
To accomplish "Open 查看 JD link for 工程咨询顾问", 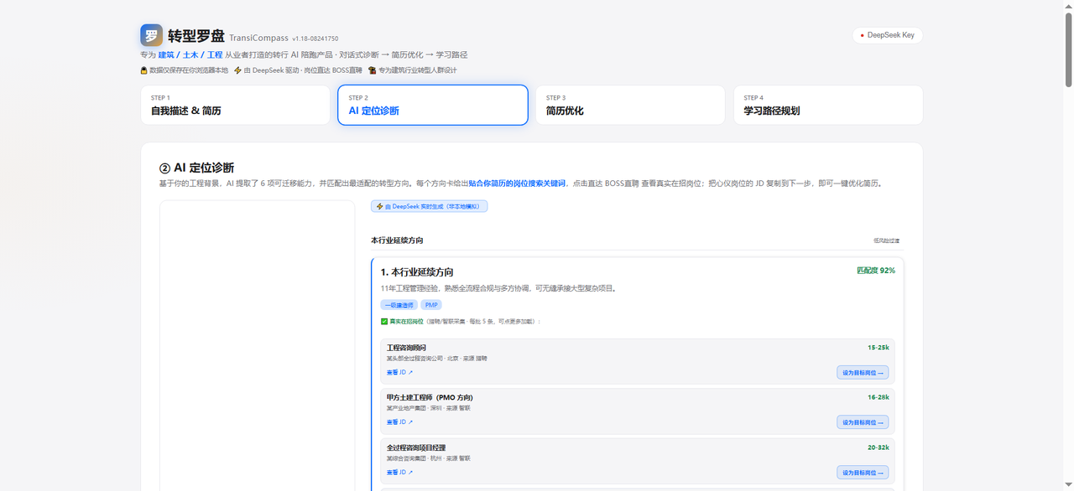I will tap(399, 372).
